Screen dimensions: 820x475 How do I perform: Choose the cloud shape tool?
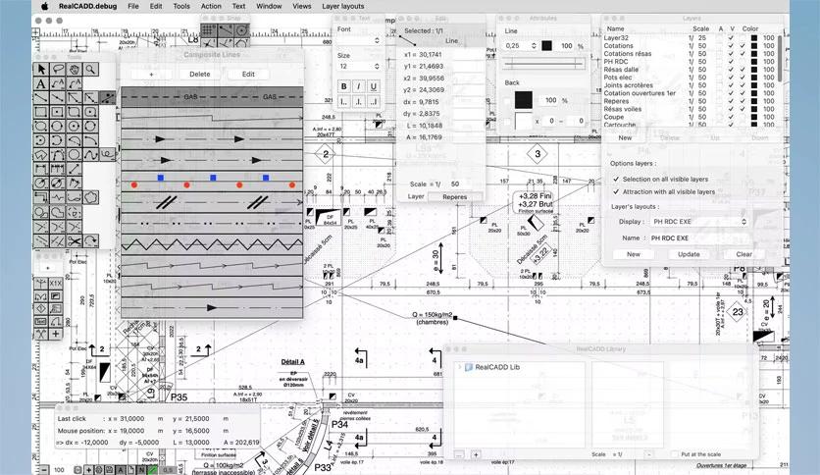pyautogui.click(x=91, y=197)
